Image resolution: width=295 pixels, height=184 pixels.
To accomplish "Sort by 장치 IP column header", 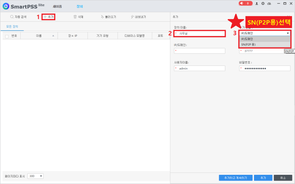I will tap(73, 36).
